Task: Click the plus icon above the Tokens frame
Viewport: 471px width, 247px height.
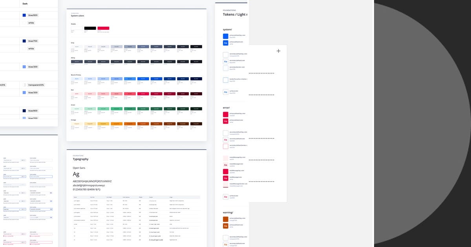Action: pos(278,51)
